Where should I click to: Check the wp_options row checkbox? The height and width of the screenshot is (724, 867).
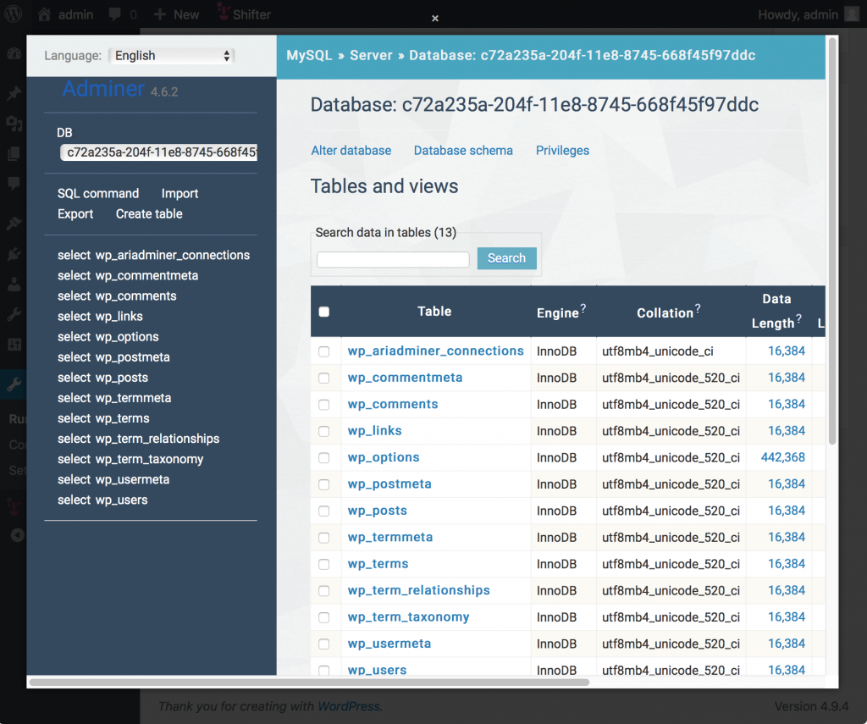(324, 458)
